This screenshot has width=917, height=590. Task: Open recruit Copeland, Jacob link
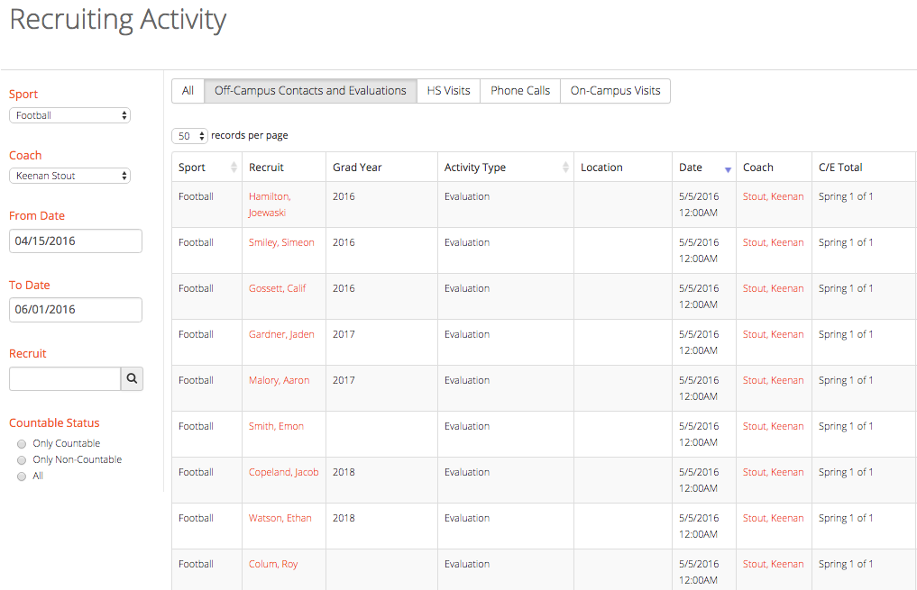284,472
